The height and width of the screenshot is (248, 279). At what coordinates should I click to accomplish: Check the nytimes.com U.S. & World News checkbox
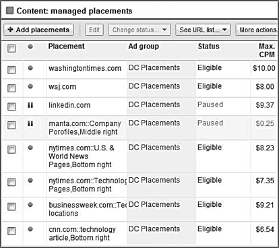[x=11, y=150]
